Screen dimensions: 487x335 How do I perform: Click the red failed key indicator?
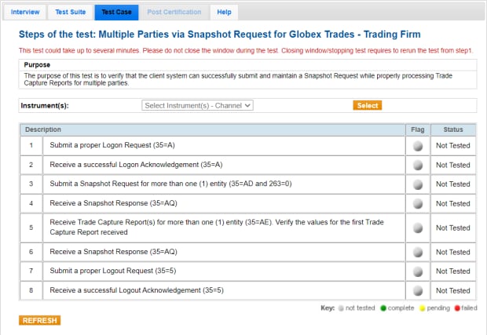(x=456, y=308)
